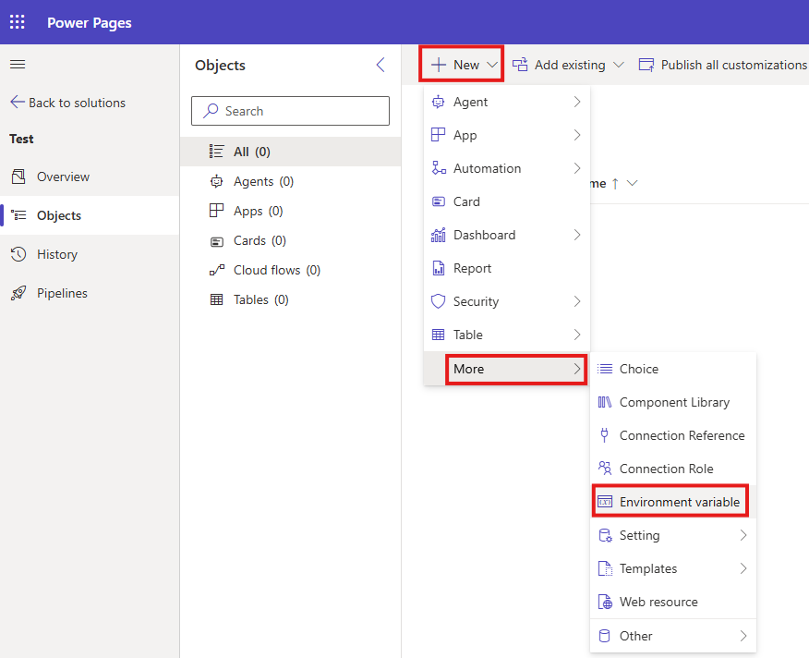809x658 pixels.
Task: Click the Card icon in the New menu
Action: coord(438,201)
